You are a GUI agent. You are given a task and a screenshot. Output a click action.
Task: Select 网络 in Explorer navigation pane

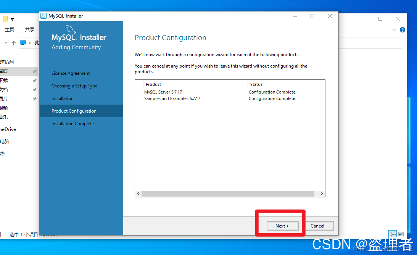pos(2,153)
